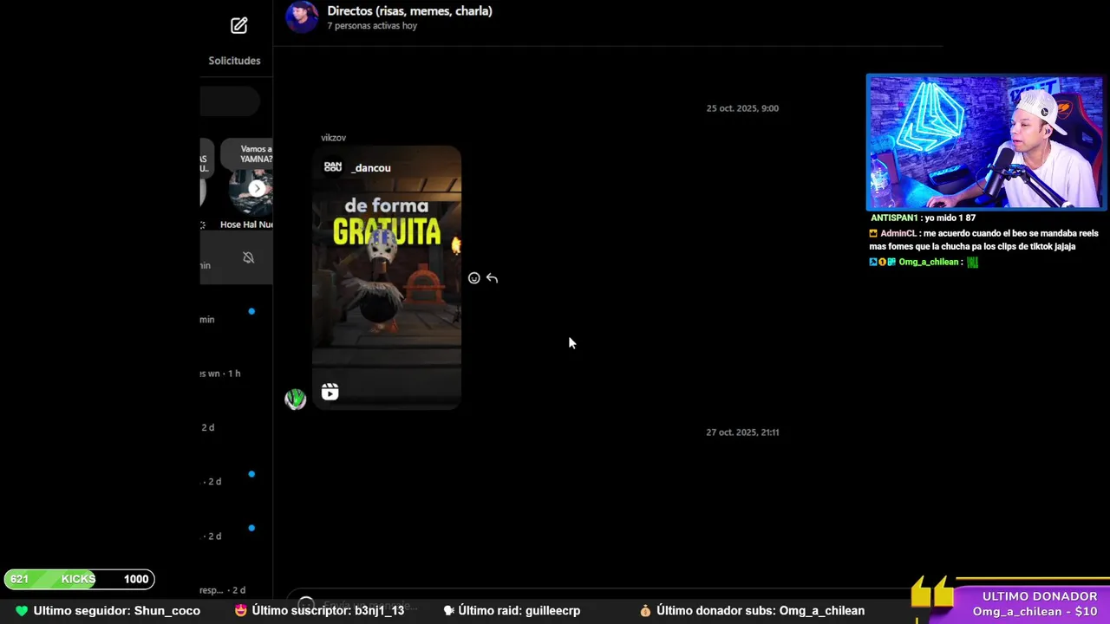The height and width of the screenshot is (624, 1110).
Task: Click the next arrow on notes carousel
Action: pos(257,189)
